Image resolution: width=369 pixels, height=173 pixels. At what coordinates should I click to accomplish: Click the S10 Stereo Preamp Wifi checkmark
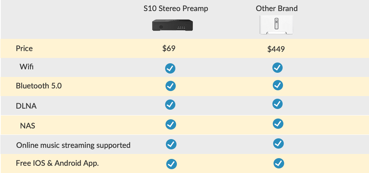coord(170,68)
